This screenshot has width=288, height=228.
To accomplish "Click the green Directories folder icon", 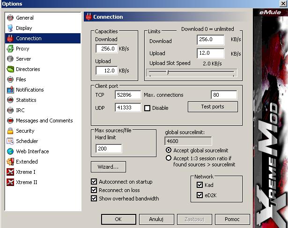I will coord(10,69).
